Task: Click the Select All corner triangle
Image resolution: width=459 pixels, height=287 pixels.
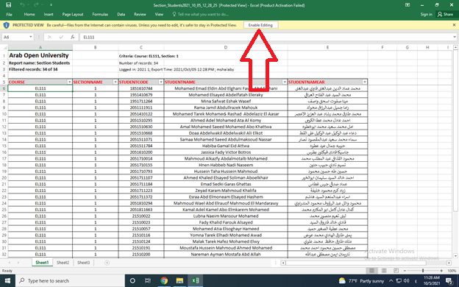Action: (x=5, y=47)
